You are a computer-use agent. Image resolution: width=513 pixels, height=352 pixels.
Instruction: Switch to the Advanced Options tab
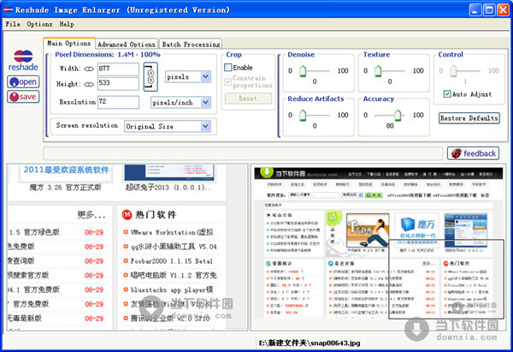(127, 44)
